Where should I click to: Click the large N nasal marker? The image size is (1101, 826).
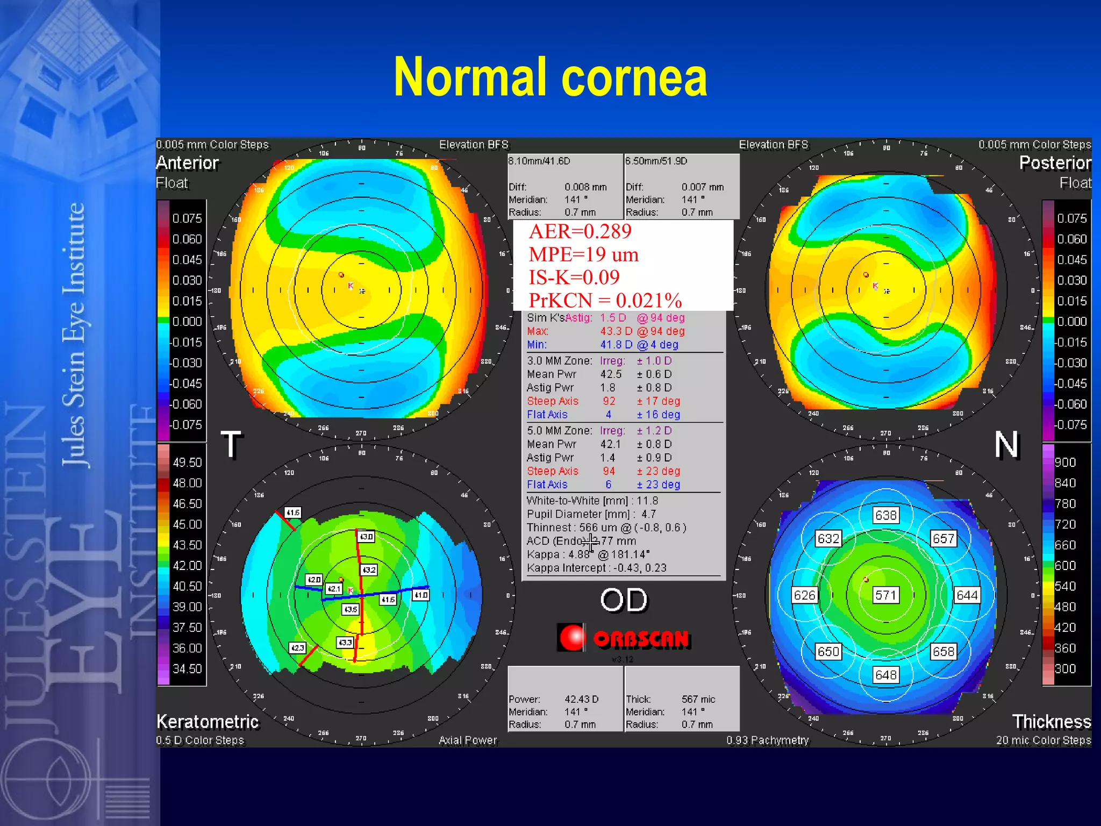(x=1006, y=445)
